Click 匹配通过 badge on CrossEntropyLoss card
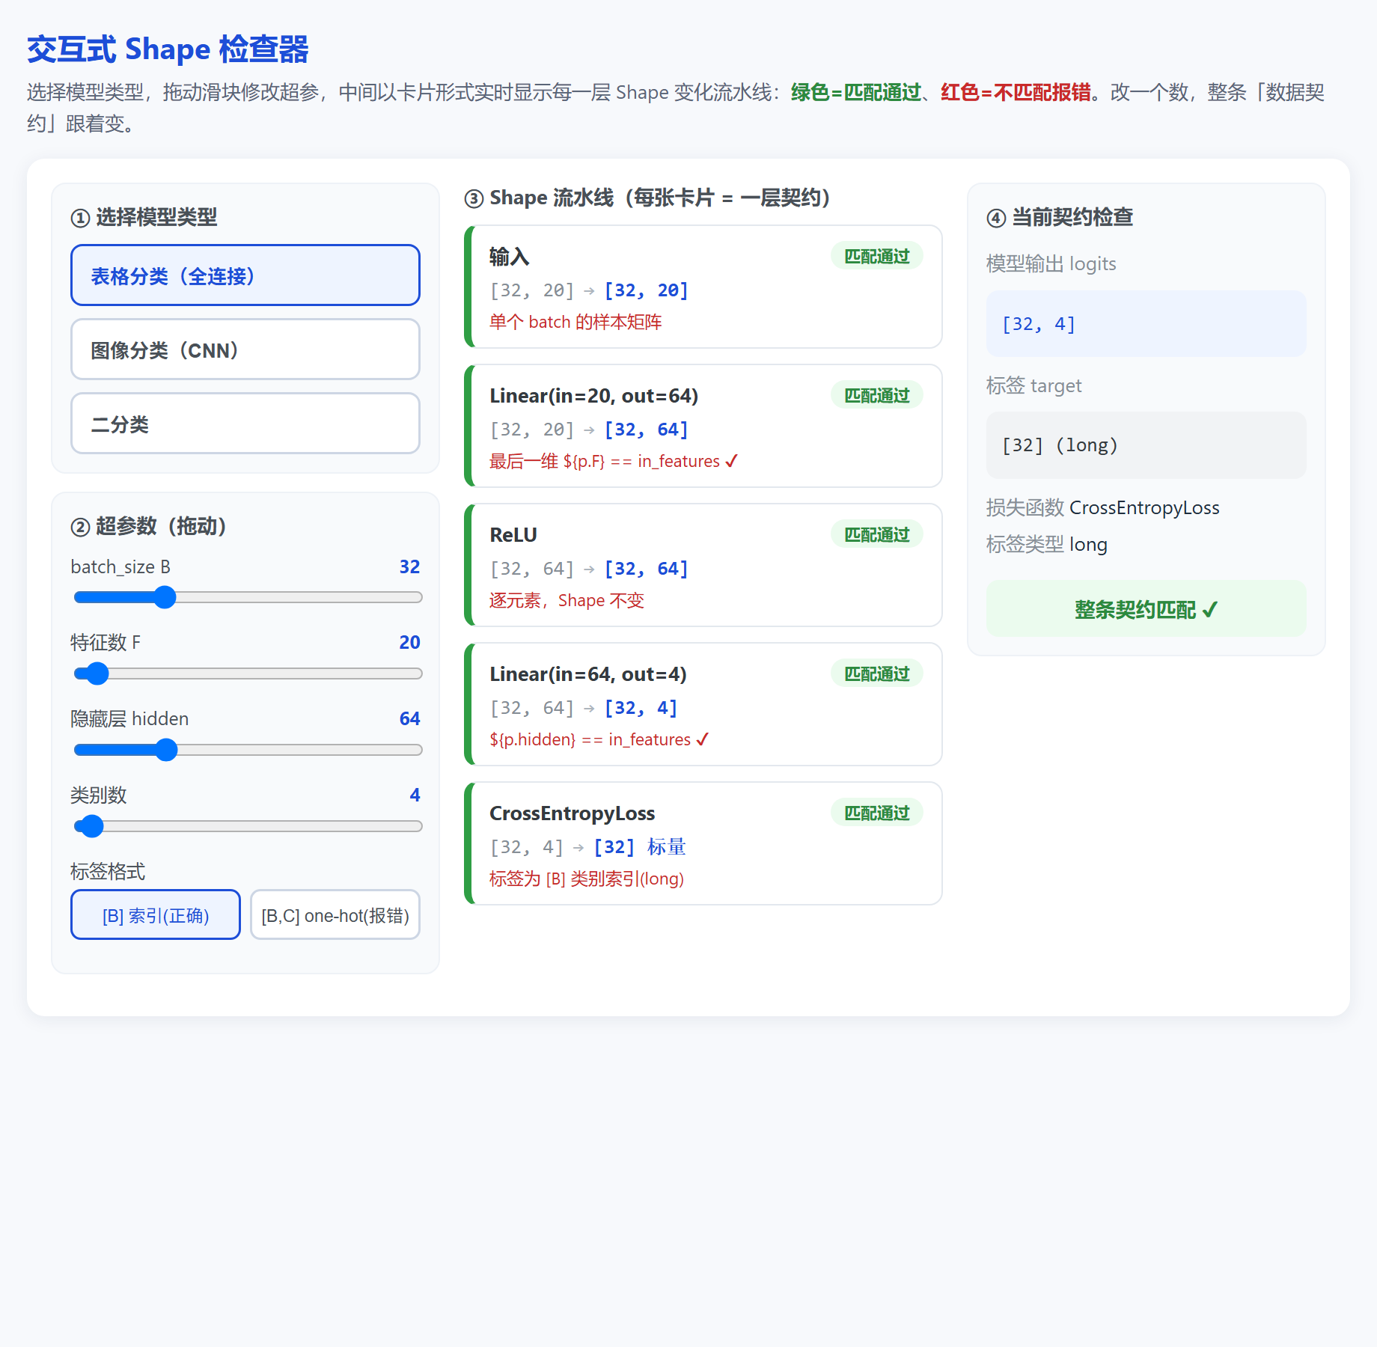 click(877, 813)
